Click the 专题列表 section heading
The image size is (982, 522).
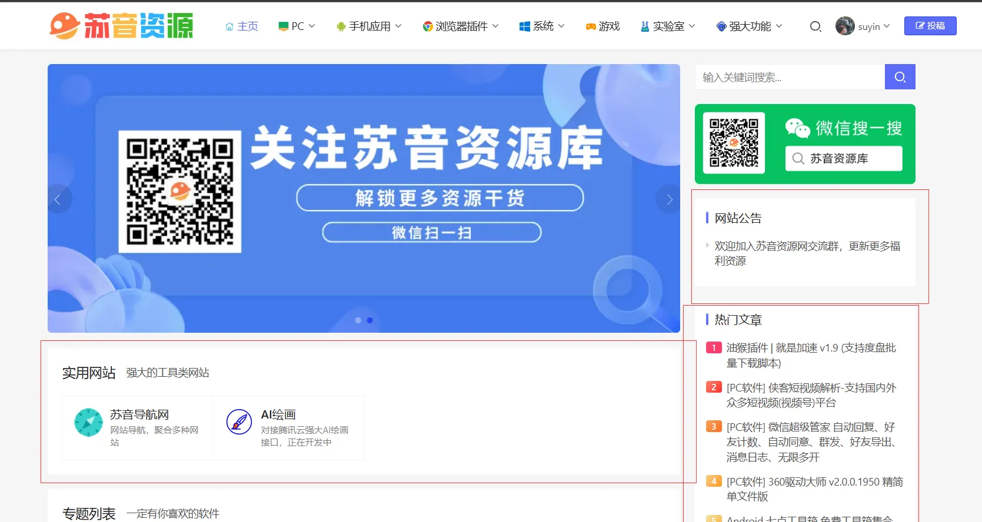click(x=89, y=514)
